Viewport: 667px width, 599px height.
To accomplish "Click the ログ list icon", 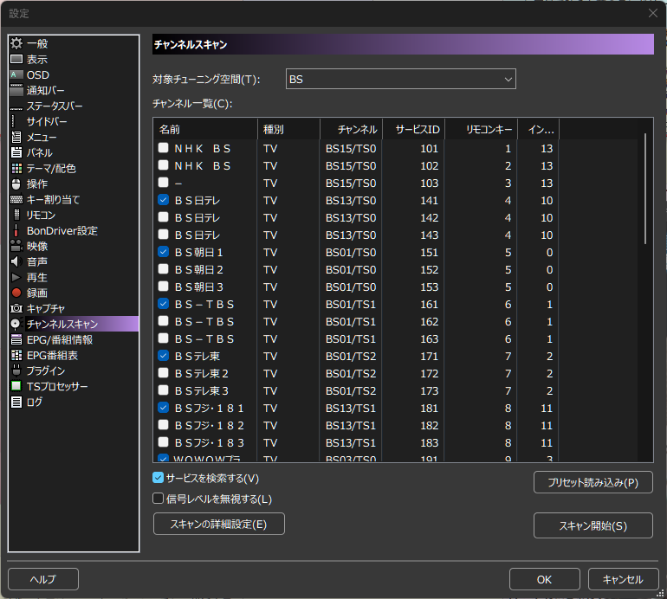I will (16, 402).
